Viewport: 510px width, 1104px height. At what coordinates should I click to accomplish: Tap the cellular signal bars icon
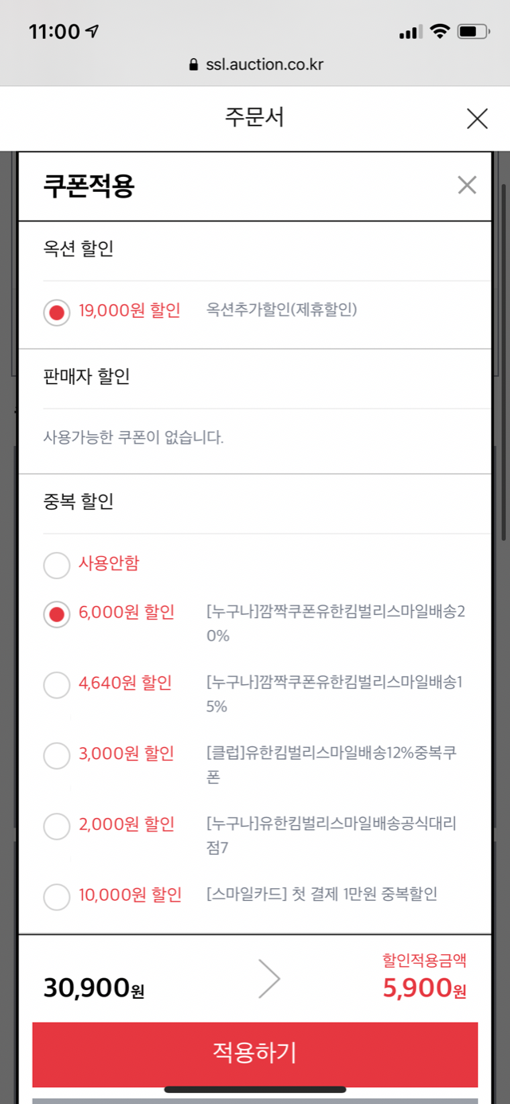(x=410, y=32)
